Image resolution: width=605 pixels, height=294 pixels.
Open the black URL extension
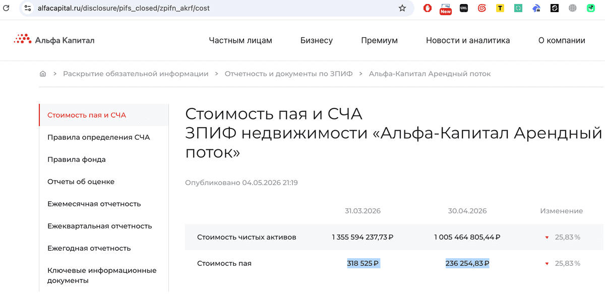click(x=464, y=8)
